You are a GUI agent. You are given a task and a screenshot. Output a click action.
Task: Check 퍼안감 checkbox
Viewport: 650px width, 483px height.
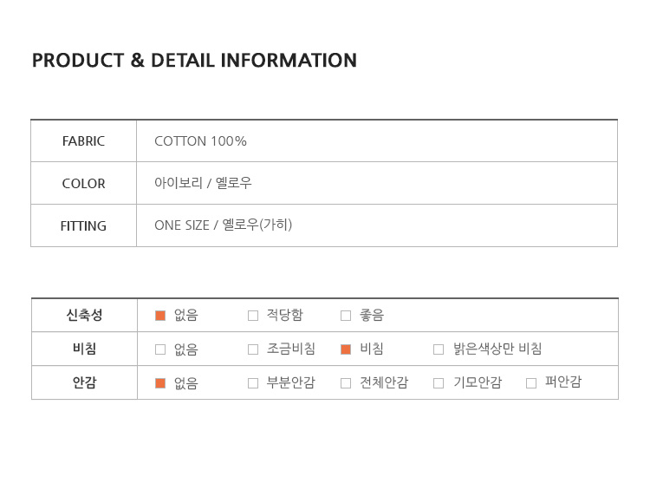(x=531, y=383)
